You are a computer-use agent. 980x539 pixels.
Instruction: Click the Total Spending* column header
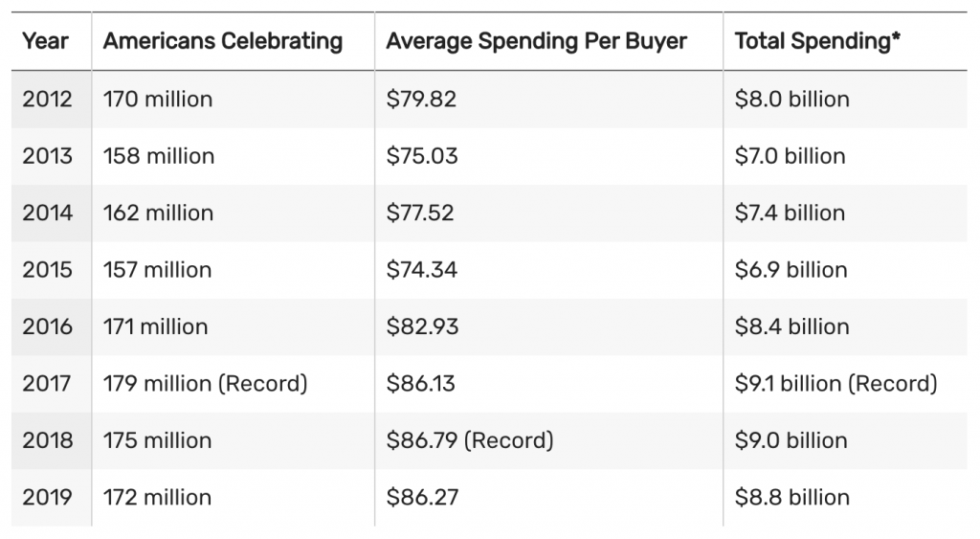(817, 41)
